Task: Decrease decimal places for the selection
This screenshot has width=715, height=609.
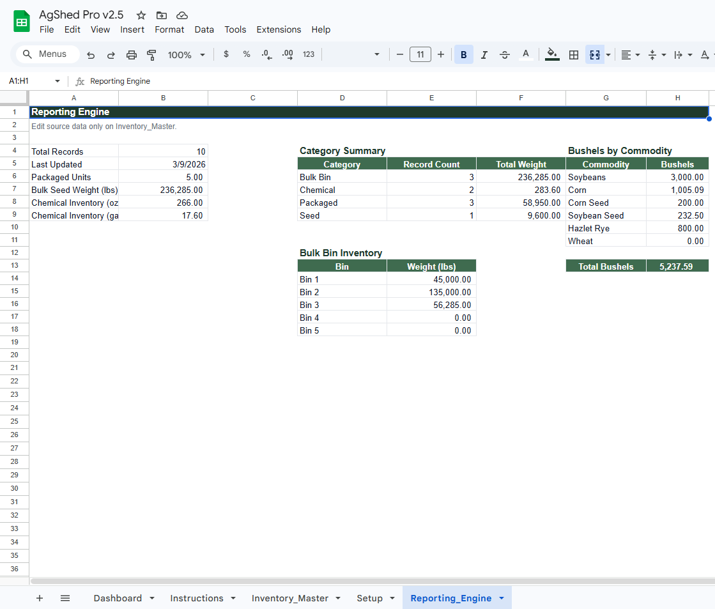Action: (x=266, y=54)
